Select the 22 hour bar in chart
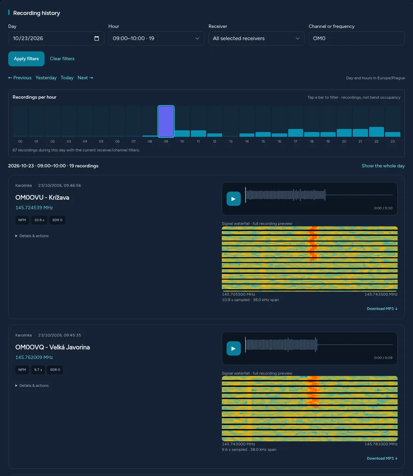 376,121
